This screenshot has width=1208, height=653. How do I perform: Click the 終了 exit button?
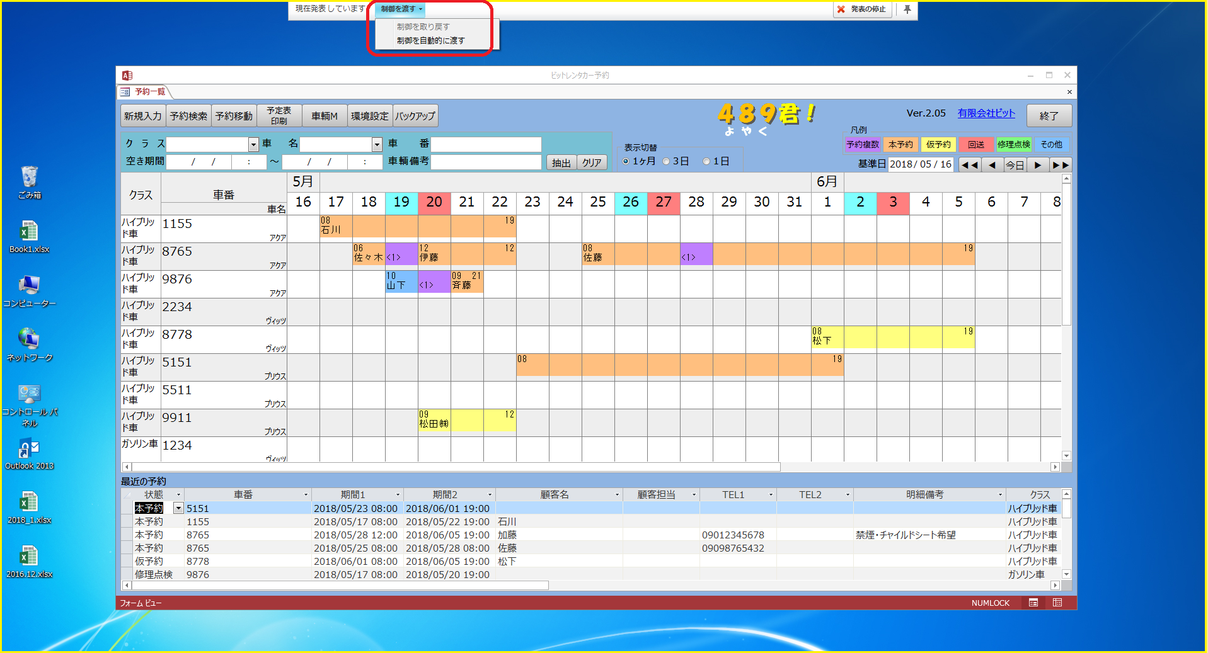1049,116
